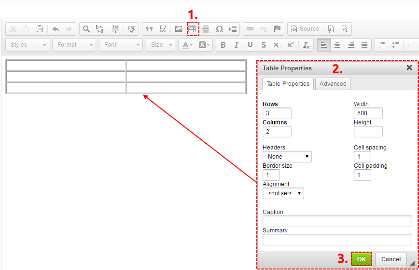
Task: Switch to the Advanced tab
Action: pos(333,84)
